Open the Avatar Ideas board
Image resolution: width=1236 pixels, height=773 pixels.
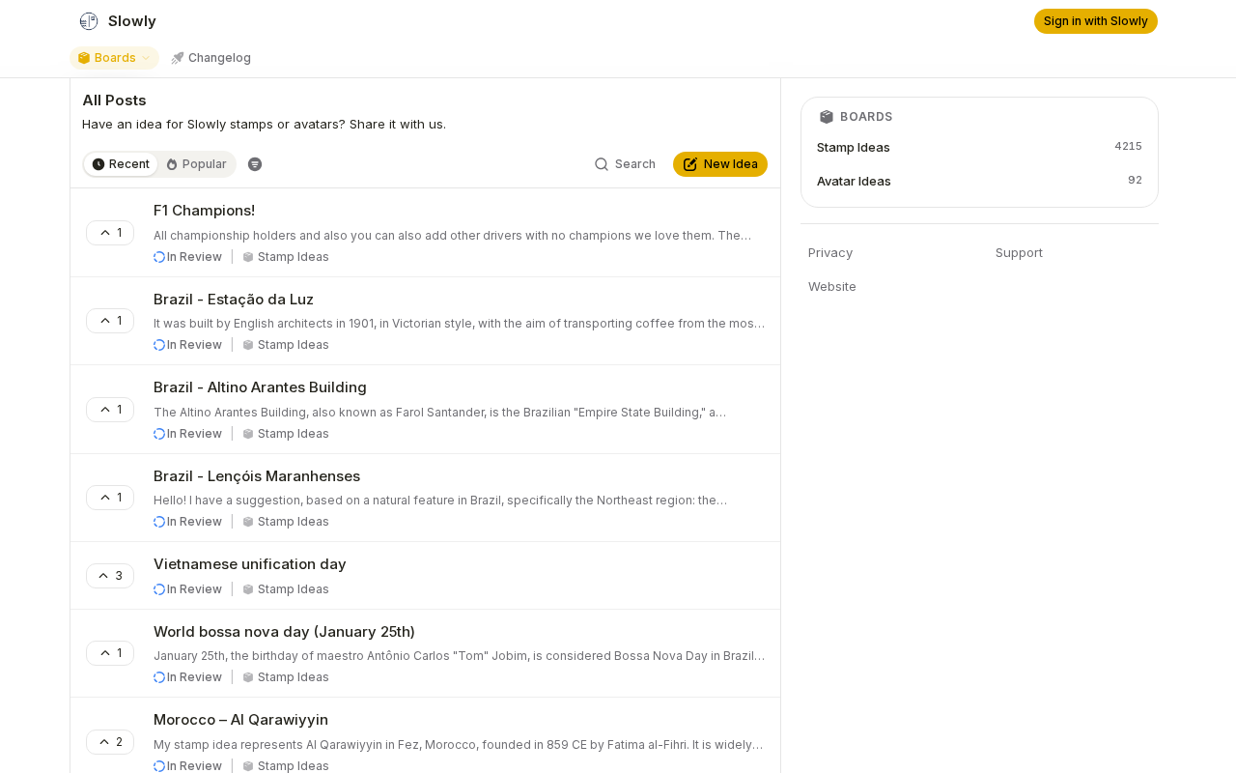point(854,181)
